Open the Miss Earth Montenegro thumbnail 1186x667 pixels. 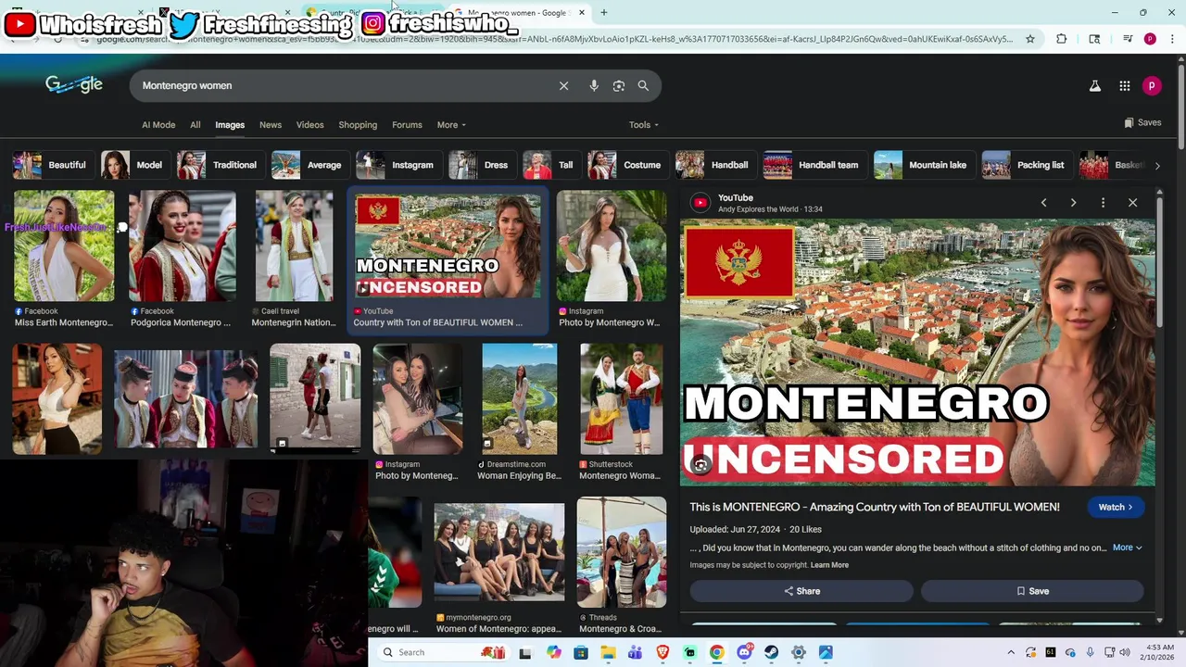(x=64, y=246)
